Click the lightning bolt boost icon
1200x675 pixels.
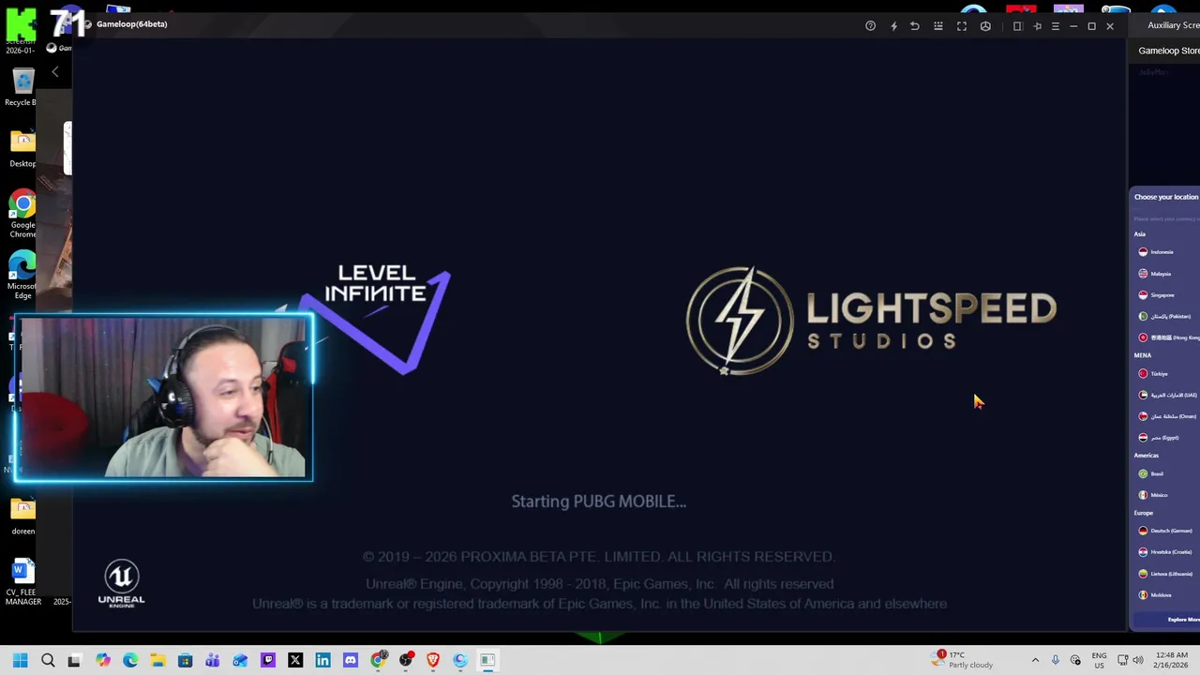(x=893, y=26)
